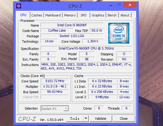Open the SPD tab
The width and height of the screenshot is (163, 126).
[84, 15]
